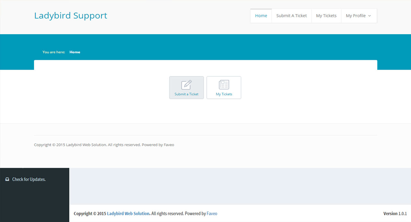Click bold Copyright © 2015 text at bottom

point(90,213)
